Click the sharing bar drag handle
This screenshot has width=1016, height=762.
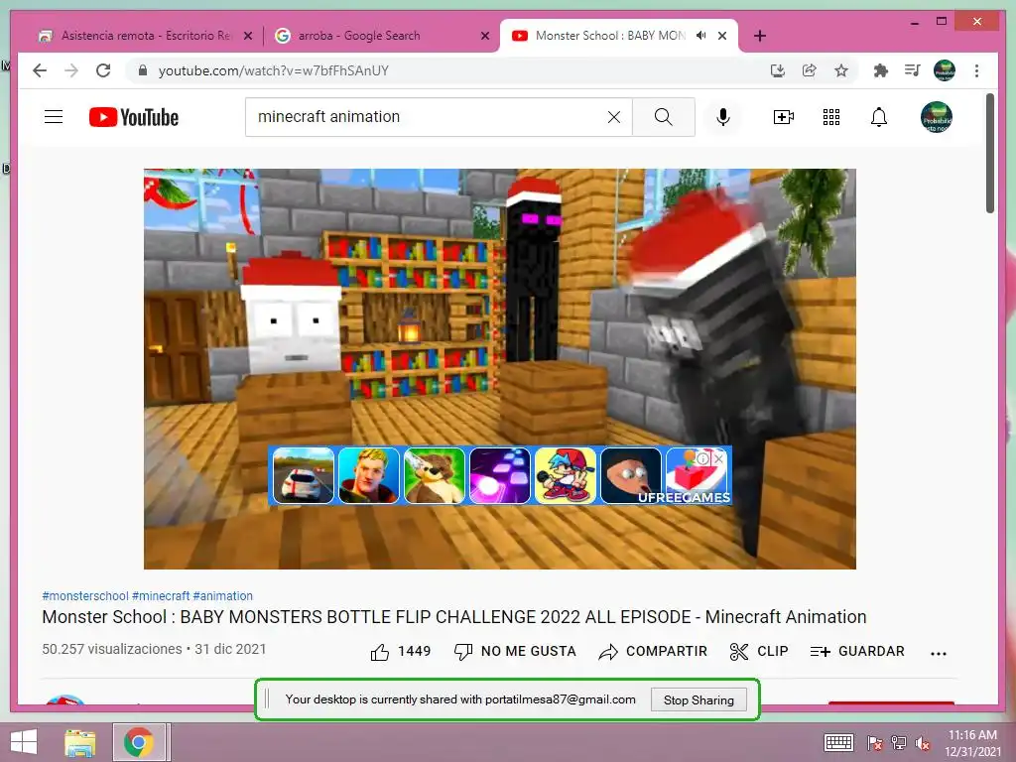(x=268, y=699)
